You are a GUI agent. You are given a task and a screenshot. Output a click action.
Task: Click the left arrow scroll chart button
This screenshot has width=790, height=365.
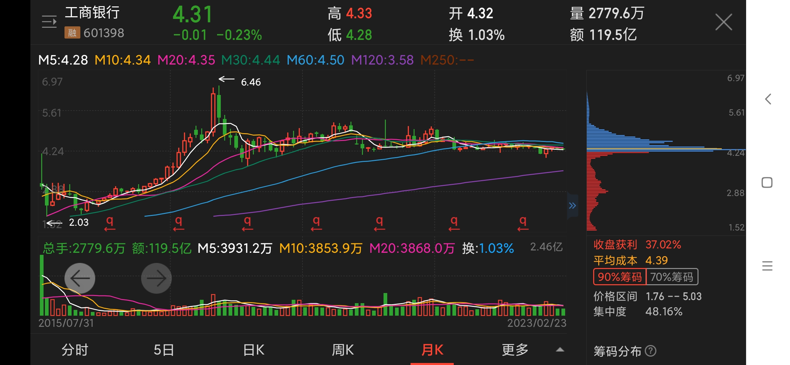pos(80,278)
